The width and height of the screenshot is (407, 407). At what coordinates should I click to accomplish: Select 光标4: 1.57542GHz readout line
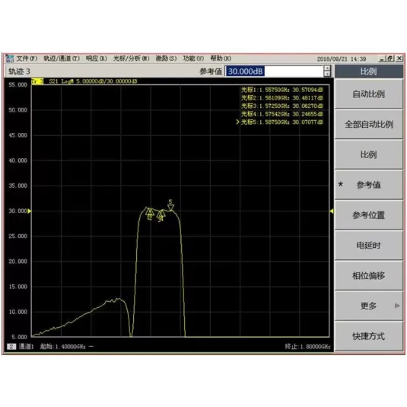tap(282, 114)
